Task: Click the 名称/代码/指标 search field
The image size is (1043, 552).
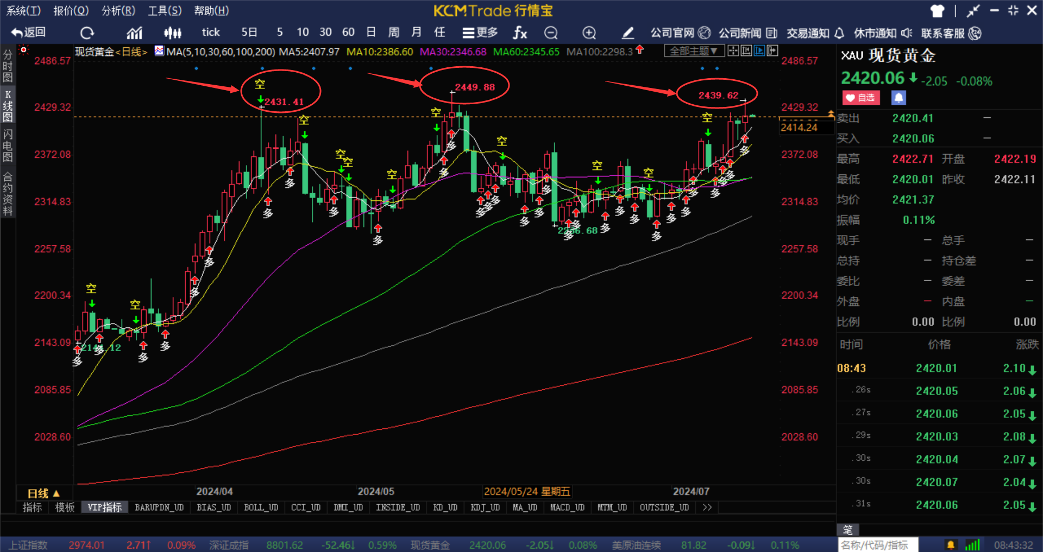Action: (877, 545)
